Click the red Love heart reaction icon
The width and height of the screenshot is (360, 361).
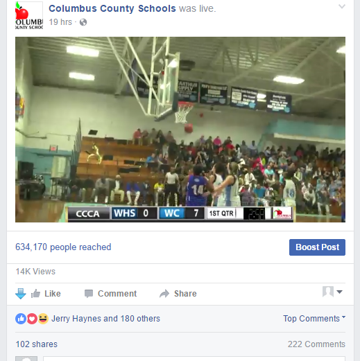point(32,319)
